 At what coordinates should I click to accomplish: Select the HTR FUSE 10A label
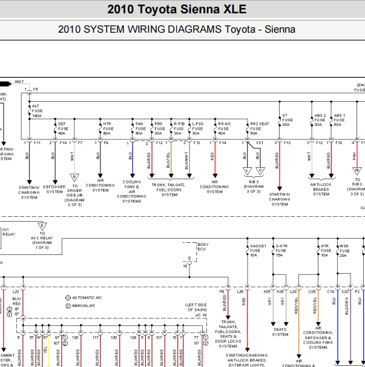coord(326,251)
